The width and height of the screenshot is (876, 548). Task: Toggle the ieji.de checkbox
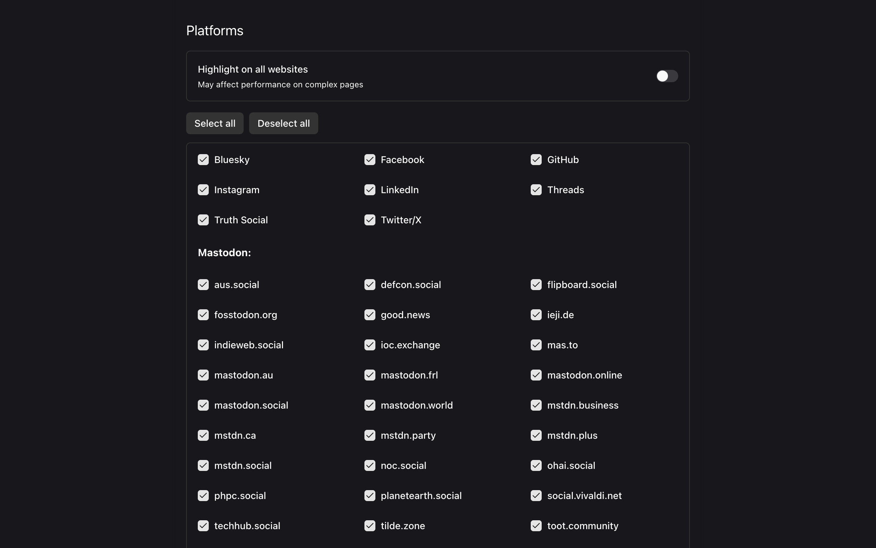tap(536, 315)
